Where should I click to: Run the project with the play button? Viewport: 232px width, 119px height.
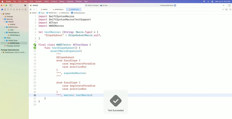[25, 5]
